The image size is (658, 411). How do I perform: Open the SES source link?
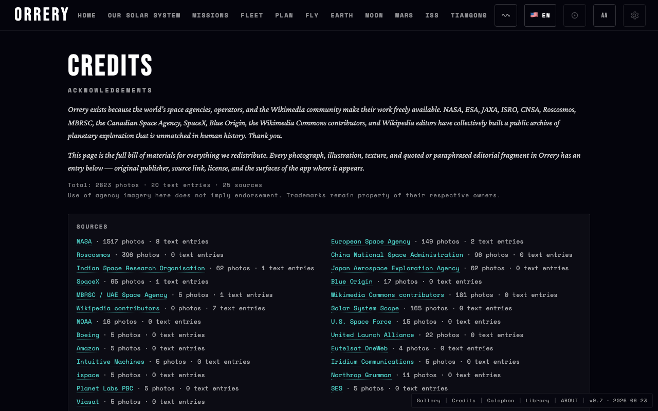[x=337, y=388]
